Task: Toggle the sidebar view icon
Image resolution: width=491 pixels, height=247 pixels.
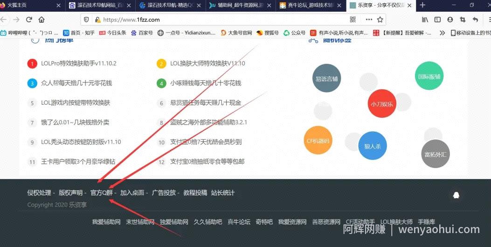Action: coord(437,20)
